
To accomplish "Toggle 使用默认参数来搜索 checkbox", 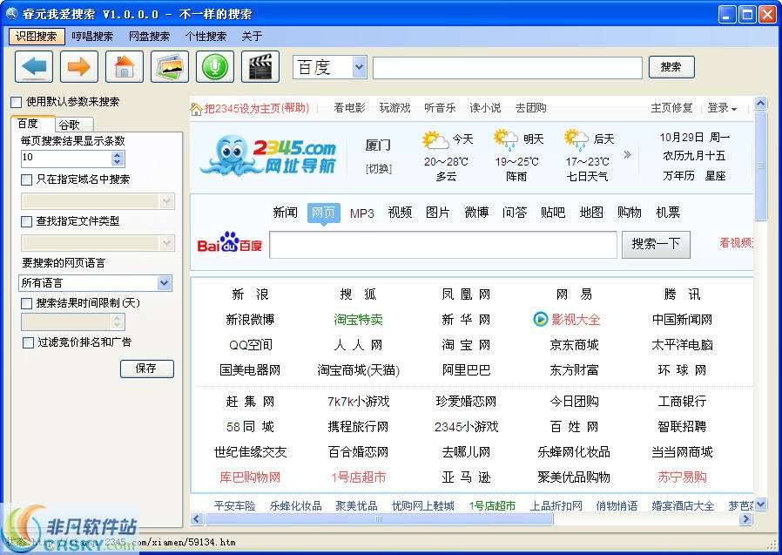I will pyautogui.click(x=17, y=102).
